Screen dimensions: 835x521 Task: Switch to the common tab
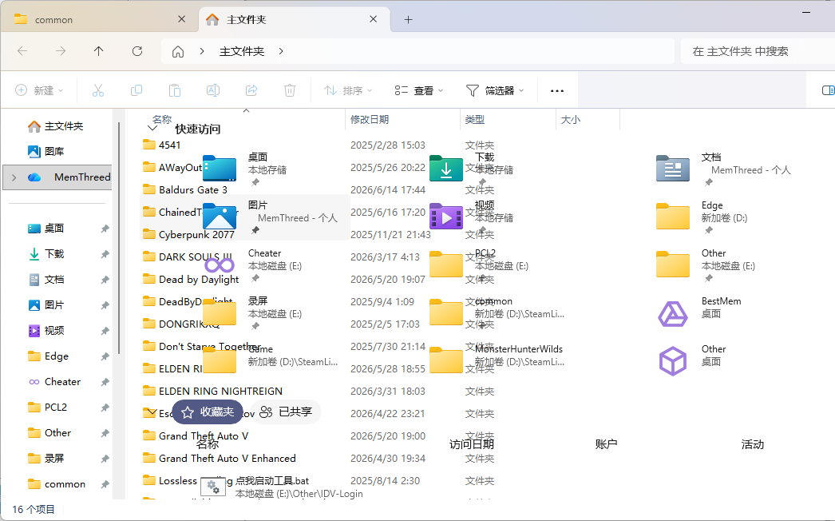[100, 20]
